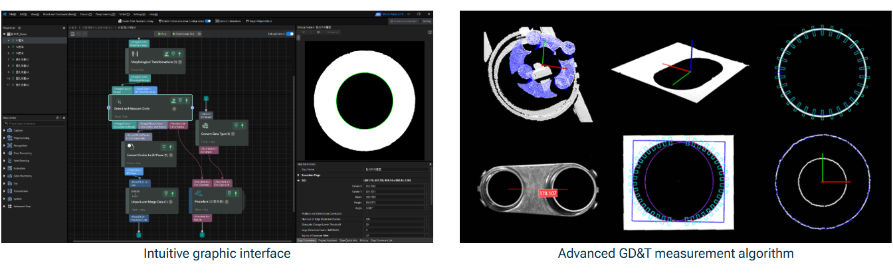Viewport: 893px width, 279px height.
Task: Expand the Recognition step category
Action: (4, 145)
